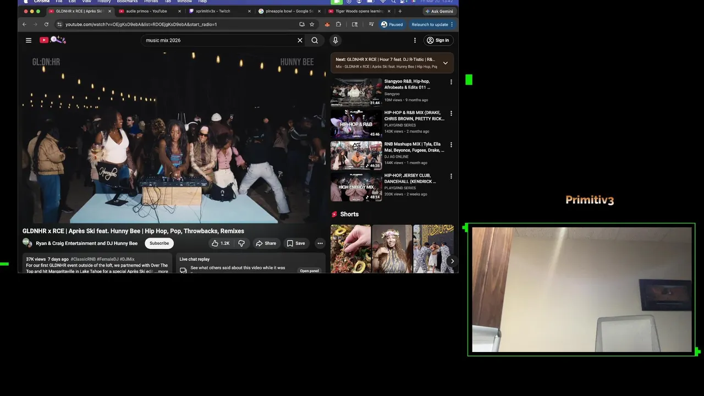This screenshot has width=704, height=396.
Task: Click the Paused profile chip
Action: pos(392,24)
